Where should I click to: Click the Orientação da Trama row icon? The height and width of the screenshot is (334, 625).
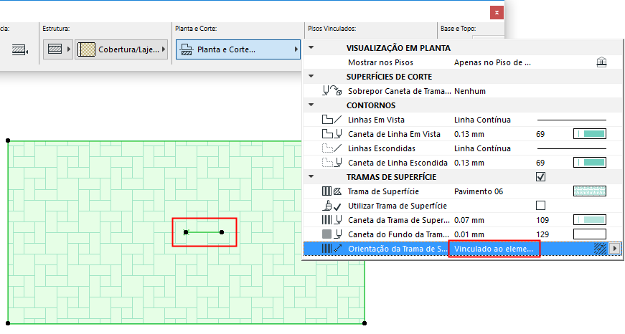tap(332, 249)
